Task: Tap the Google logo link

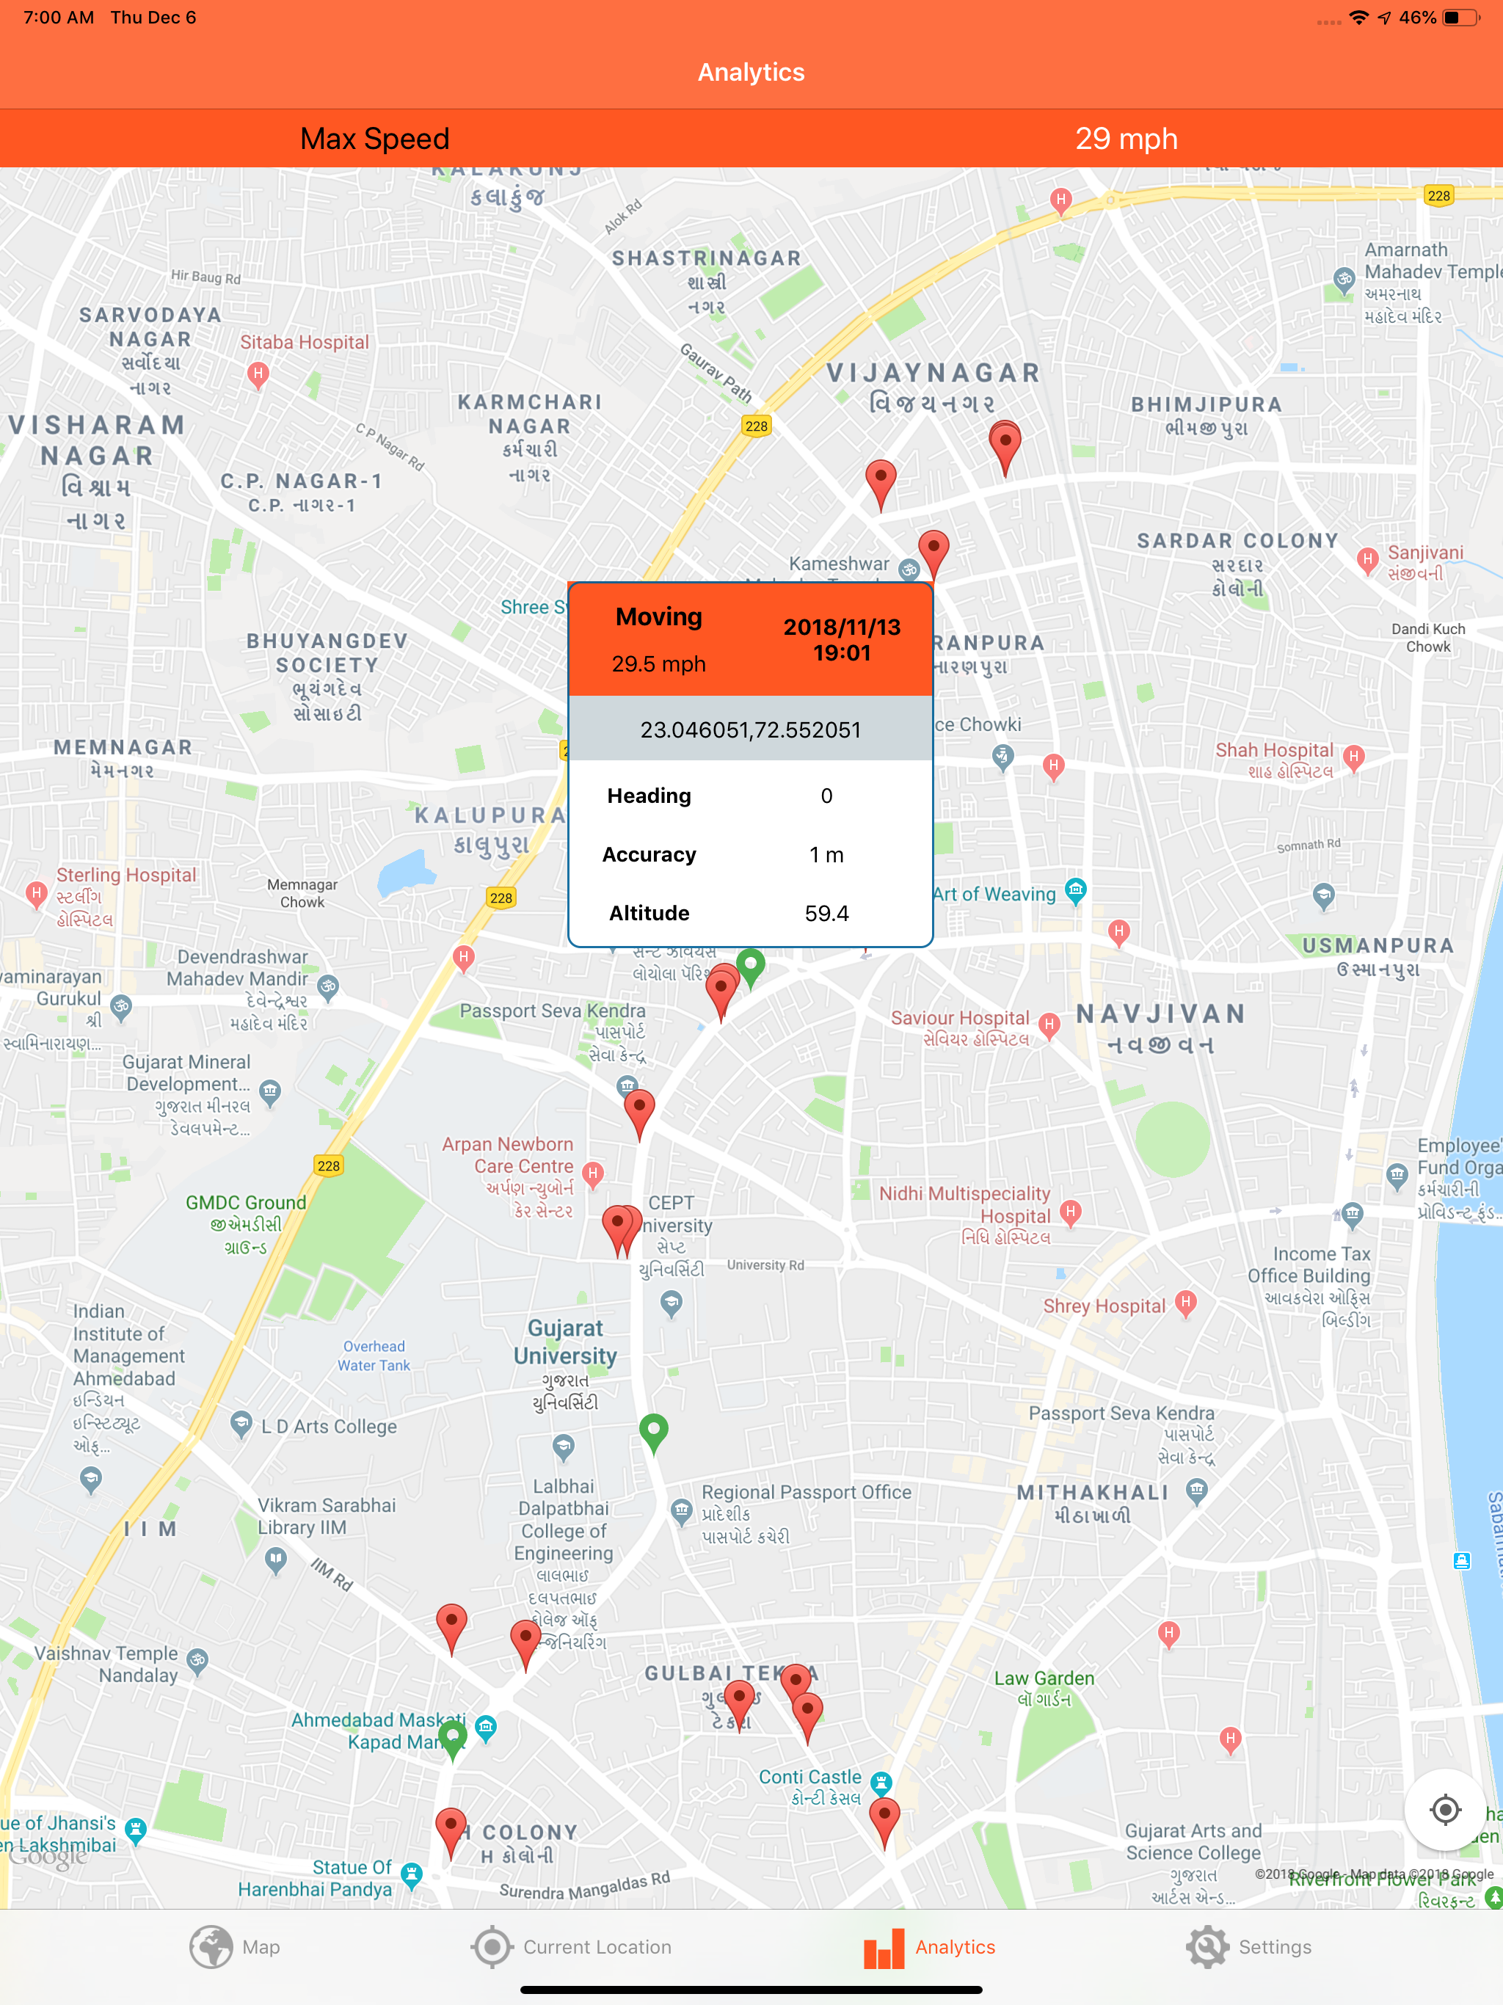Action: [48, 1857]
